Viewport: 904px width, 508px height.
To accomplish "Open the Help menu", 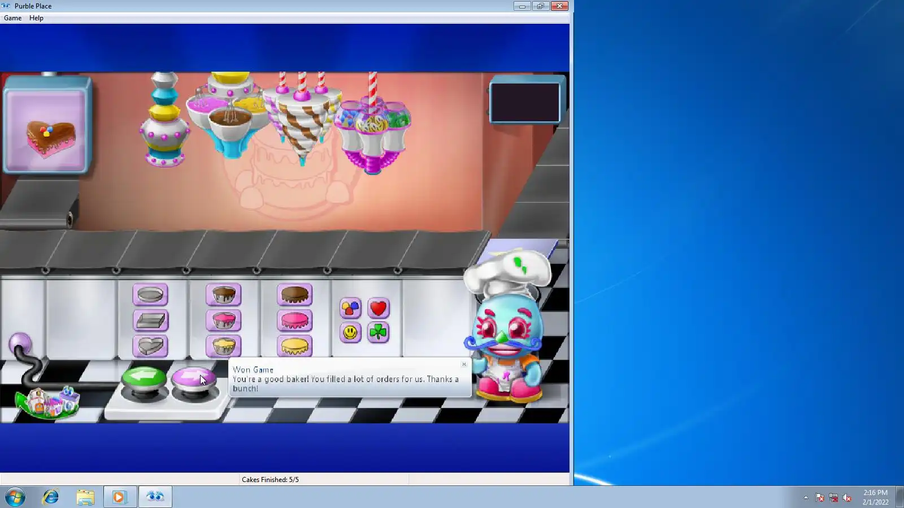I will click(x=36, y=18).
